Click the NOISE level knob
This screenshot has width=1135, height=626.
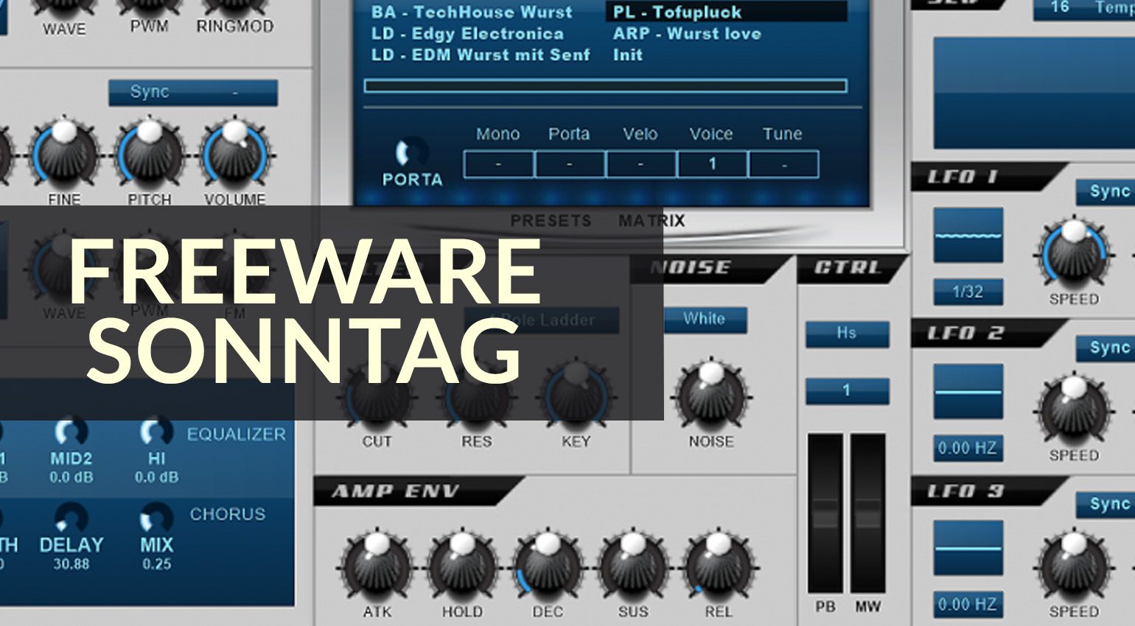711,396
